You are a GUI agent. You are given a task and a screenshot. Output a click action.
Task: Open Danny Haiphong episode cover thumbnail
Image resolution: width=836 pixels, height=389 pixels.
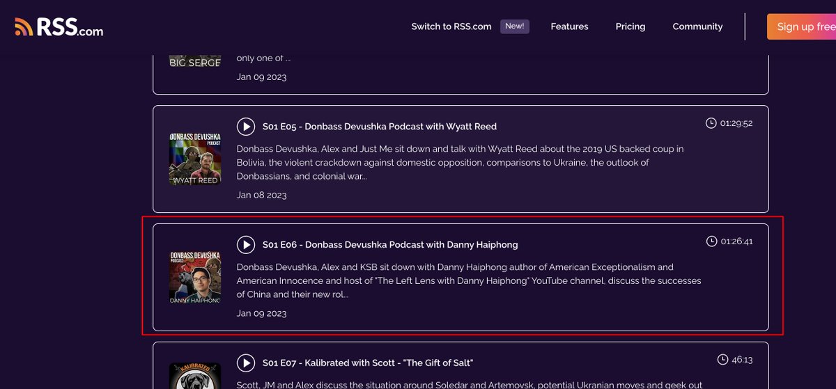195,278
